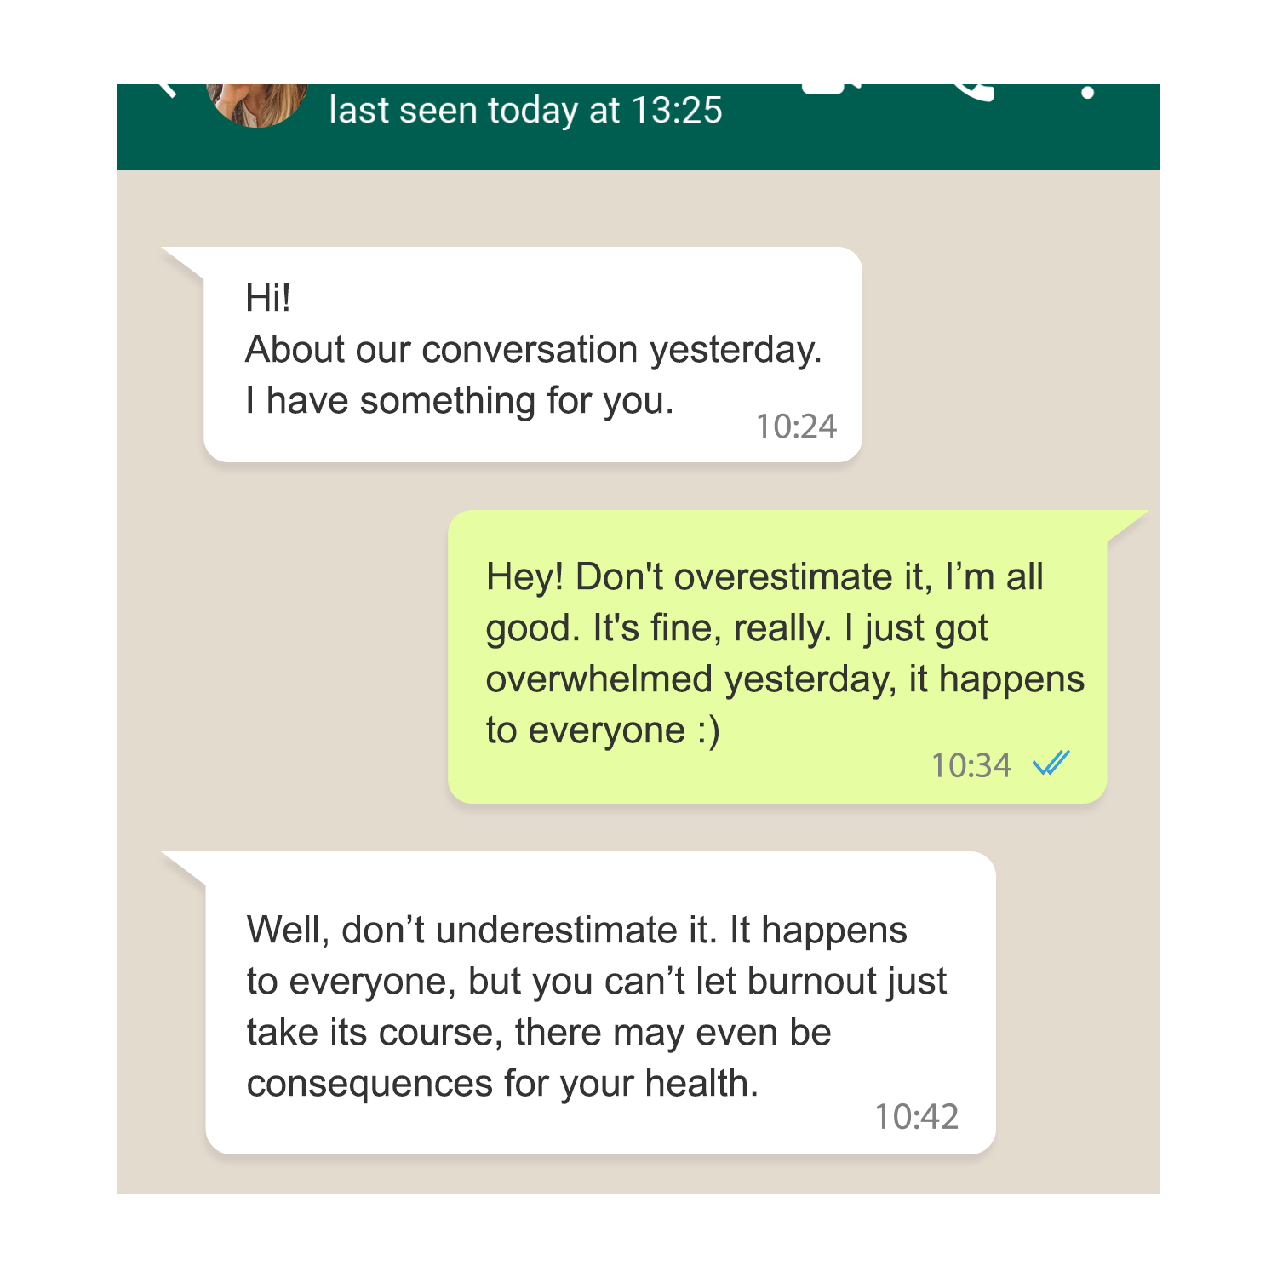The height and width of the screenshot is (1277, 1277).
Task: Open the three-dot more options menu
Action: click(1087, 92)
